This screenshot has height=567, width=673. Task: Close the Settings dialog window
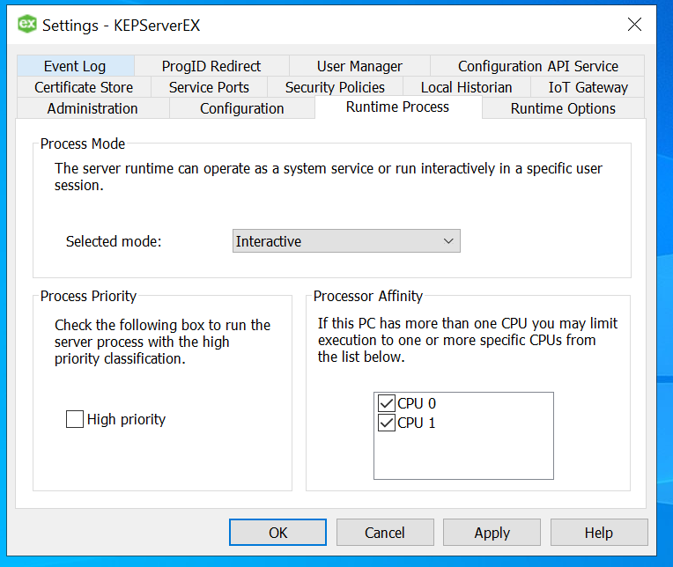point(634,25)
